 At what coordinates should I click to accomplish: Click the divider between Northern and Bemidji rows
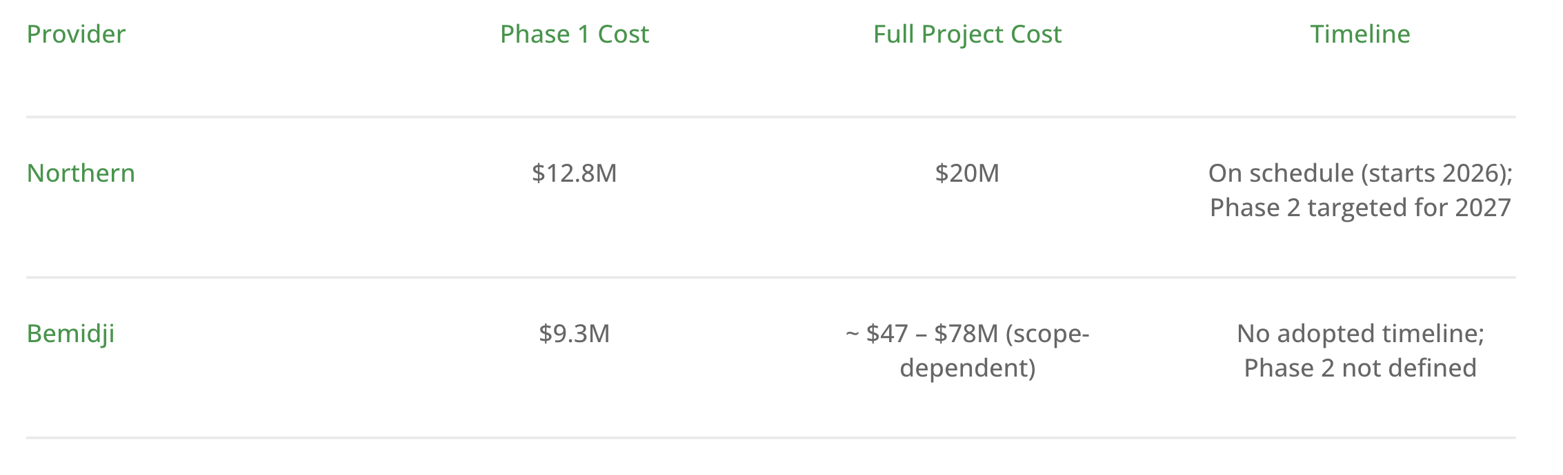770,277
